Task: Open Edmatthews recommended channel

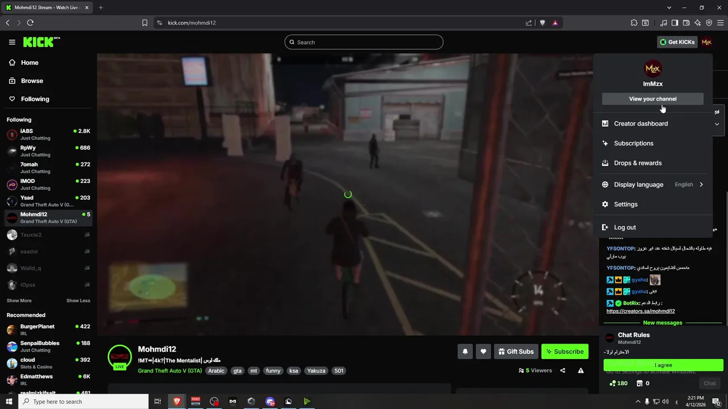Action: point(48,379)
